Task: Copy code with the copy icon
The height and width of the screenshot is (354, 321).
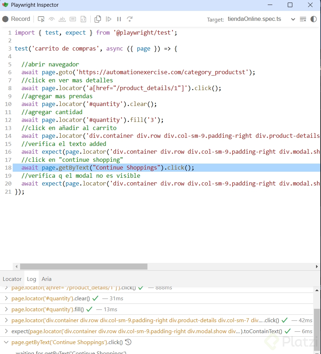Action: pyautogui.click(x=98, y=19)
